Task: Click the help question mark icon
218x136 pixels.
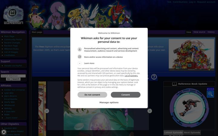Action: (x=154, y=77)
